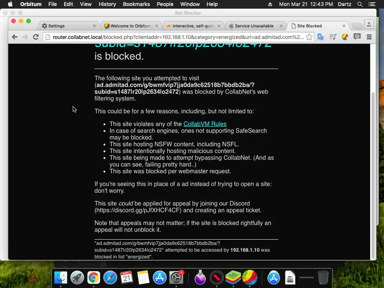
Task: Open the App Store icon beside Notes
Action: click(160, 278)
